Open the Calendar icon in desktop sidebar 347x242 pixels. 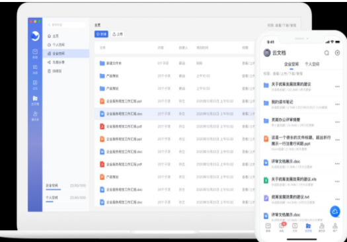35,85
